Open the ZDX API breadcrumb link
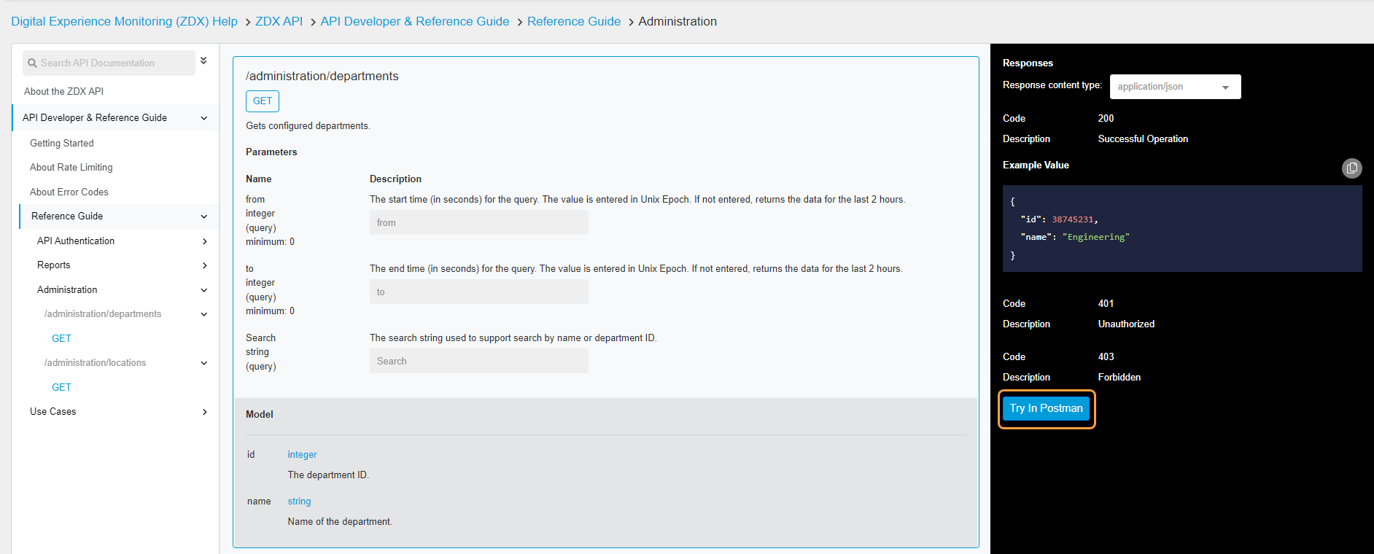1374x554 pixels. [279, 21]
